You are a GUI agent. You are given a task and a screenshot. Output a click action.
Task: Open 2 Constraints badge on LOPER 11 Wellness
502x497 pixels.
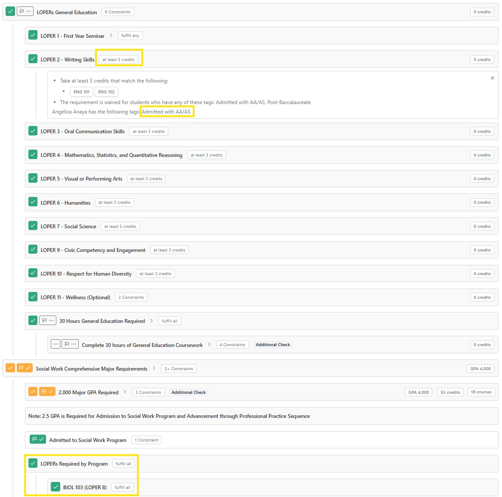(x=131, y=298)
